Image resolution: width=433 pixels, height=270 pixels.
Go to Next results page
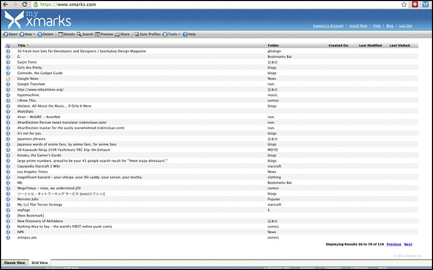(408, 245)
